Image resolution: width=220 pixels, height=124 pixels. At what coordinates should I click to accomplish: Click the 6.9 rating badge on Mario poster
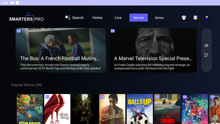pos(185,97)
